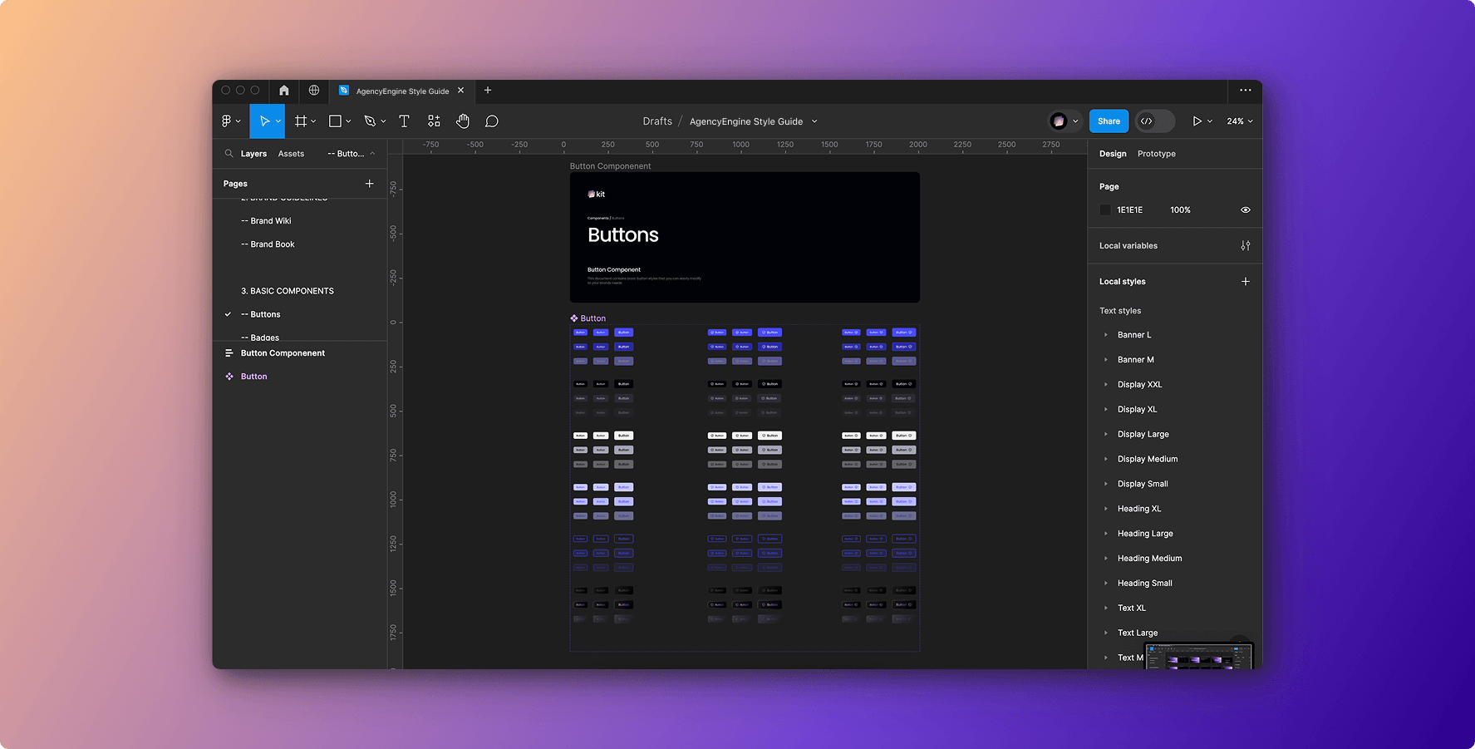
Task: Toggle page background color visibility eye
Action: coord(1245,210)
